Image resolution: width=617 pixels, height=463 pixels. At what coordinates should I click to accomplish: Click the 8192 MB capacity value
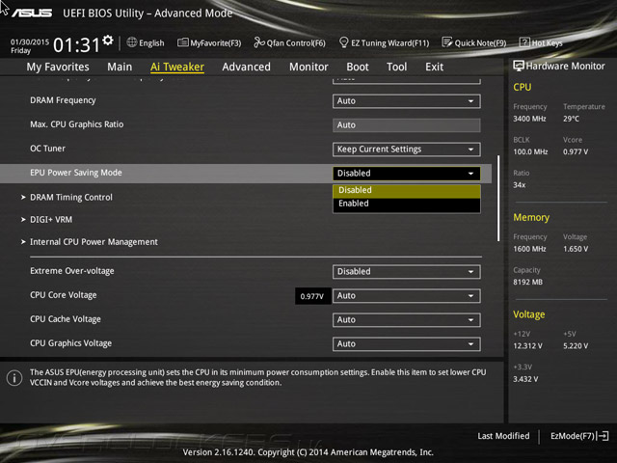(x=527, y=282)
